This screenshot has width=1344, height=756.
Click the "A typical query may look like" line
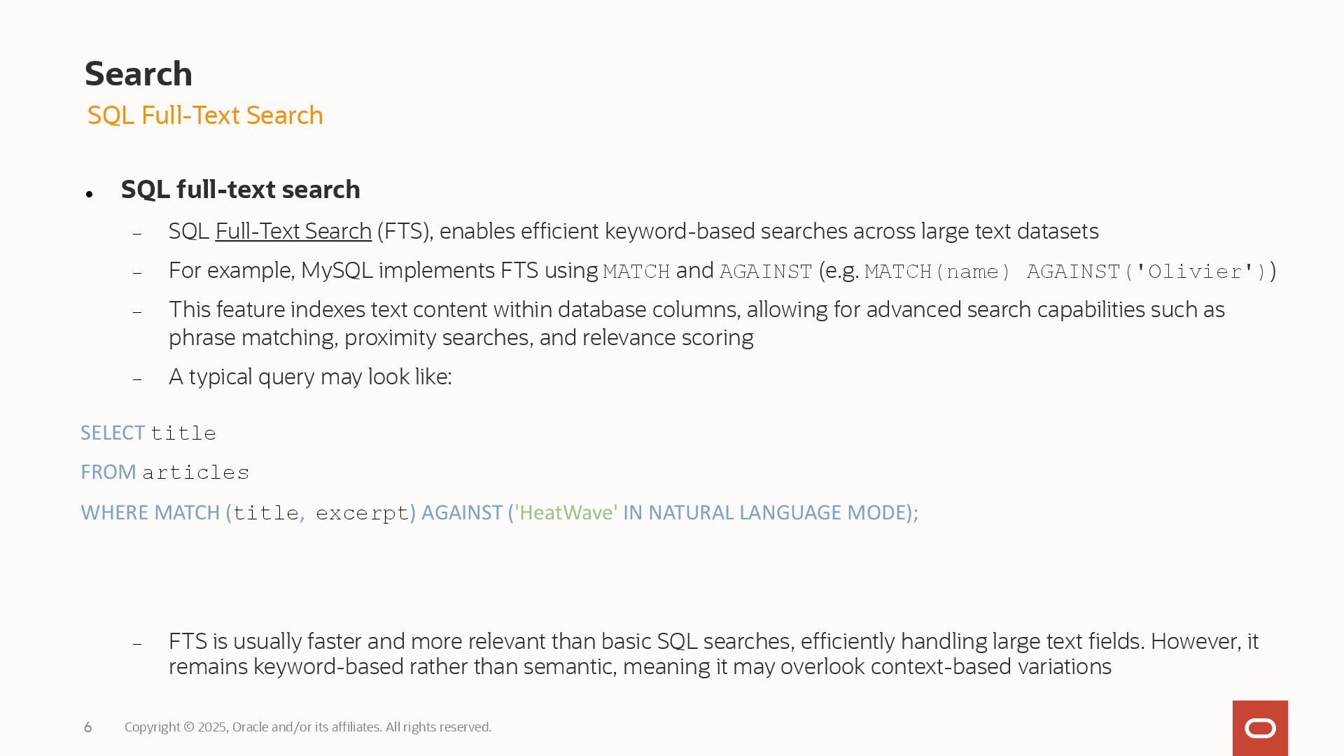pos(310,377)
